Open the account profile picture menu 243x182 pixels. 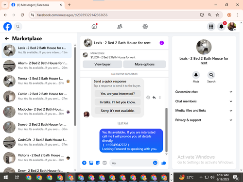(x=232, y=27)
